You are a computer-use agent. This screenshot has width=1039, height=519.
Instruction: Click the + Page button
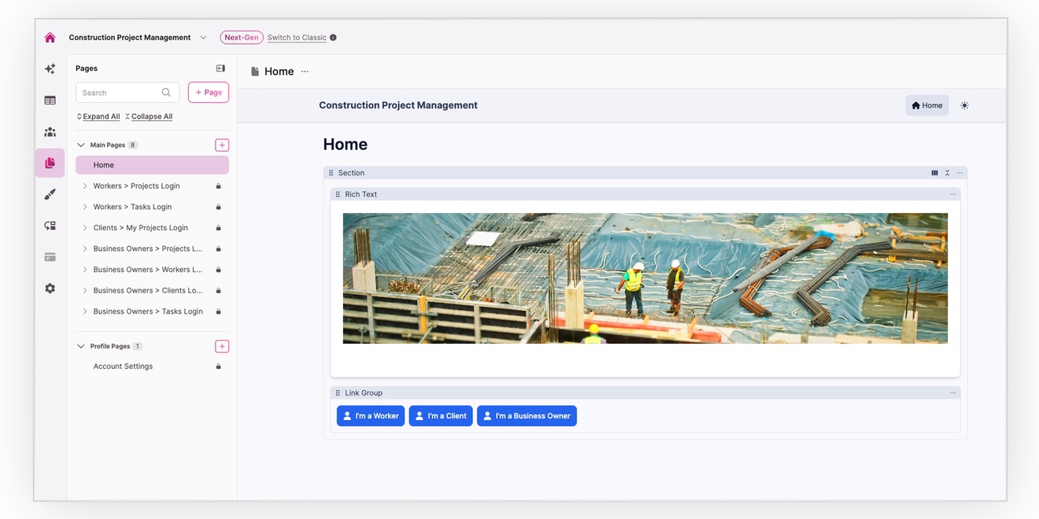[208, 93]
